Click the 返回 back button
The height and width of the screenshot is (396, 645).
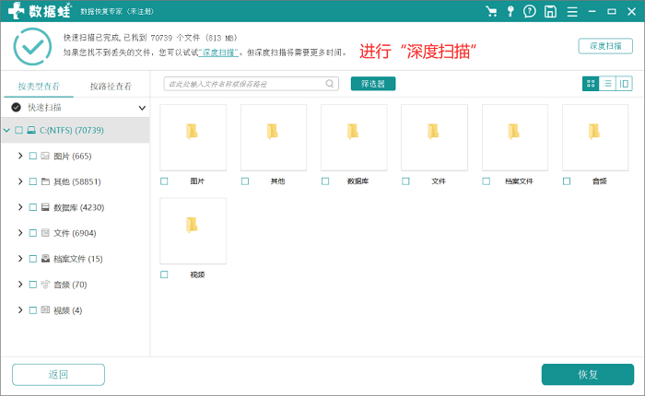[58, 375]
